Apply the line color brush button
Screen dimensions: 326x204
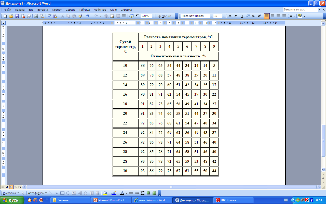(114, 193)
